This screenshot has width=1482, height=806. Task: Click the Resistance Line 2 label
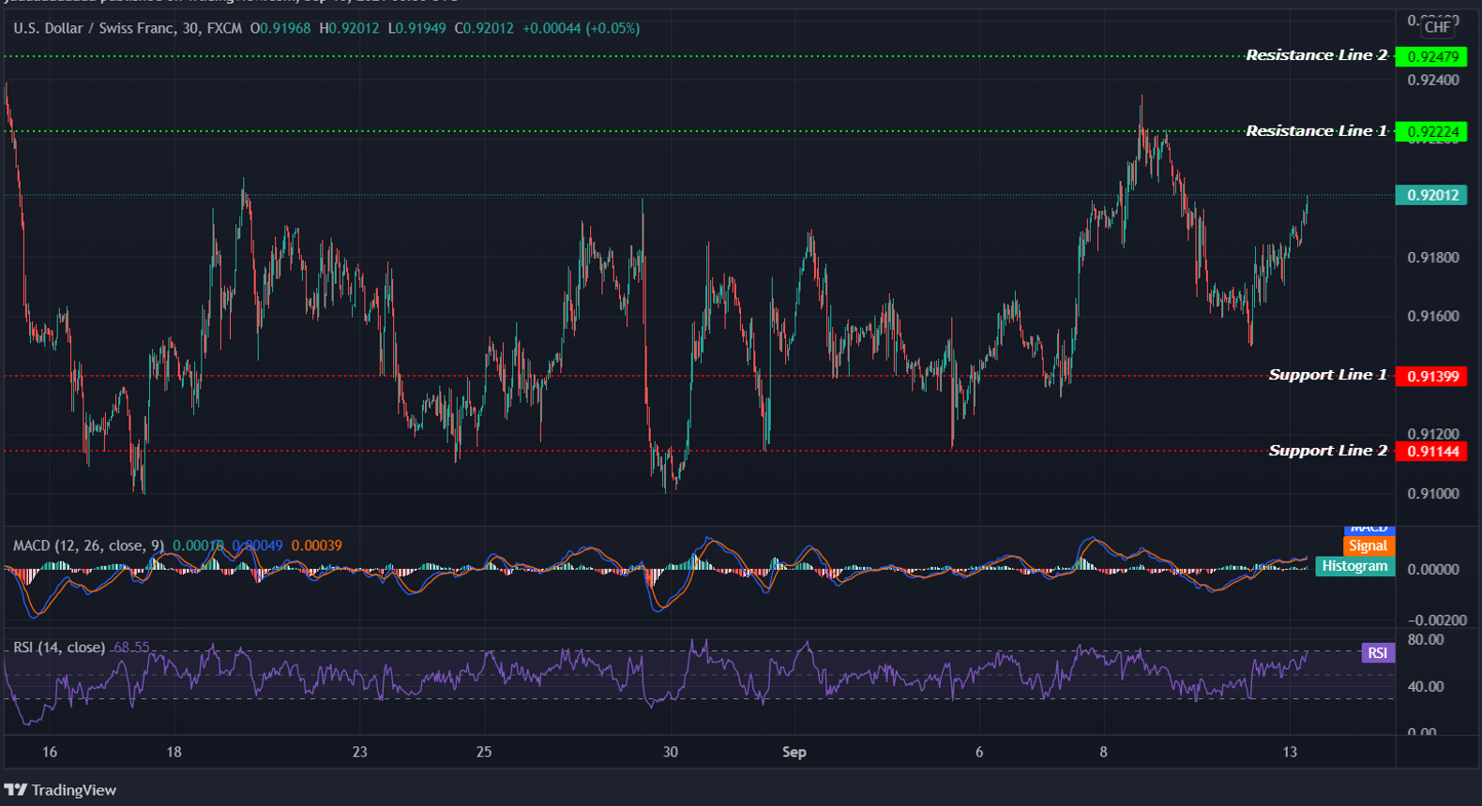(x=1316, y=55)
